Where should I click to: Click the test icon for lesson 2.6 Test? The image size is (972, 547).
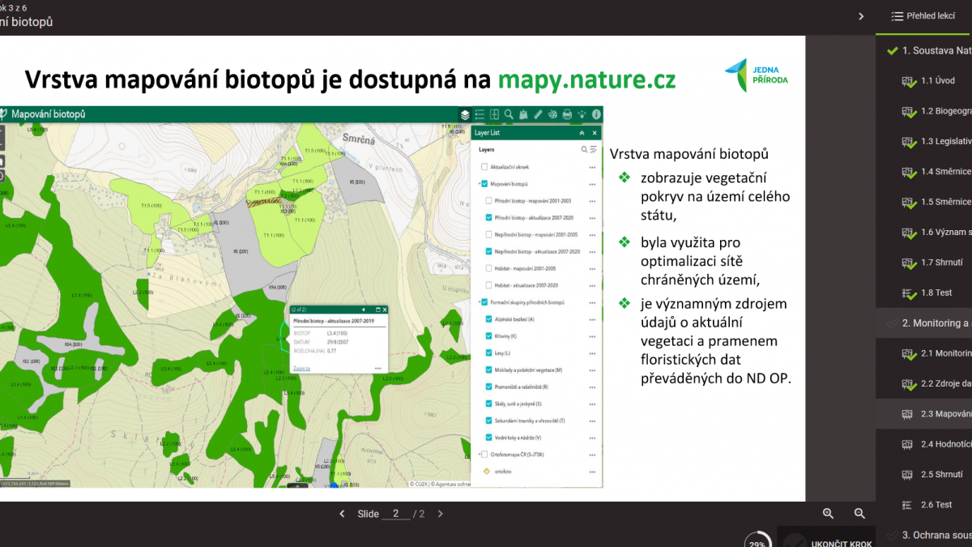908,504
